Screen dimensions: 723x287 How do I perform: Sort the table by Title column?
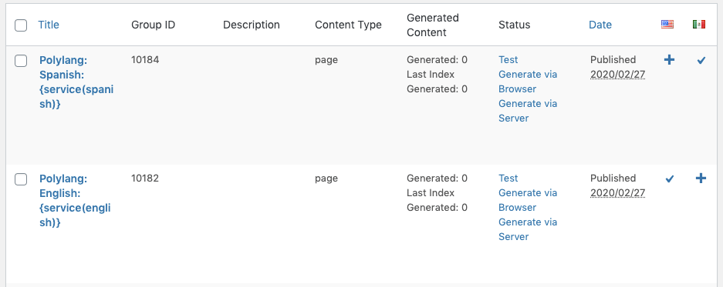[x=49, y=25]
